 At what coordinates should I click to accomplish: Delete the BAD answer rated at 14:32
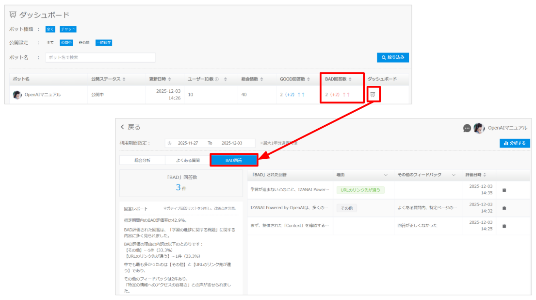click(504, 208)
